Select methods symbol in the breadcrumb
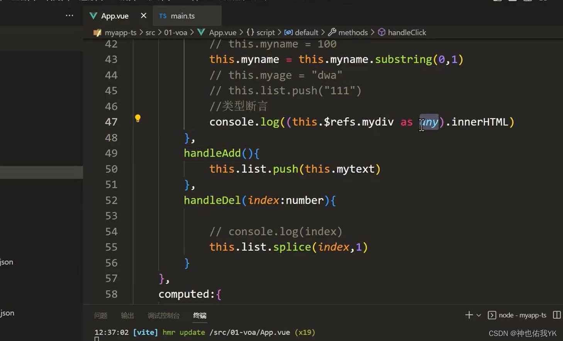Image resolution: width=563 pixels, height=341 pixels. point(353,32)
